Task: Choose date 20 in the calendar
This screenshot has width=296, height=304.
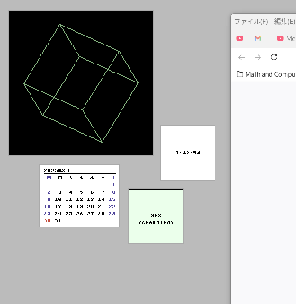Action: (90, 206)
